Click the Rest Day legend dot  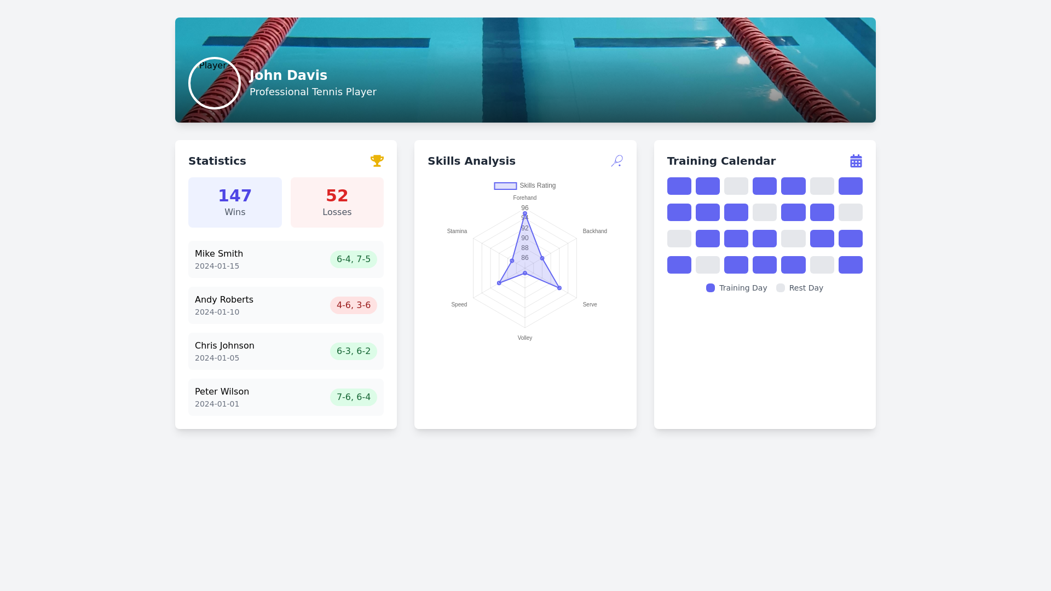click(780, 287)
